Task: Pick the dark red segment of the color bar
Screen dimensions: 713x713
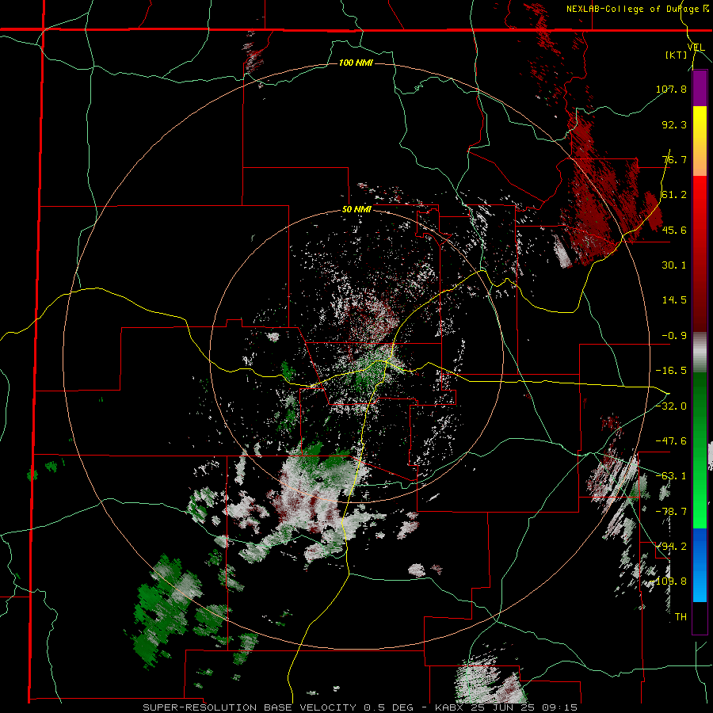Action: click(700, 290)
